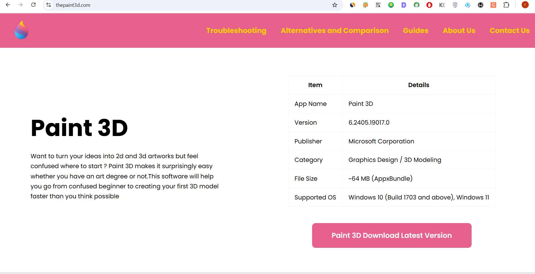Open the purple D extension icon
Screen dimensions: 535x274
click(404, 5)
